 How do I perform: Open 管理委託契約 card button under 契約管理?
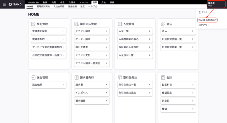(x=48, y=31)
